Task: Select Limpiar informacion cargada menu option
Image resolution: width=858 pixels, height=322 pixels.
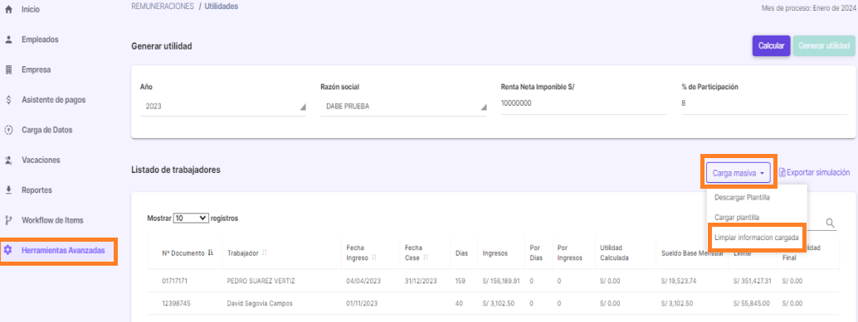Action: click(x=757, y=238)
